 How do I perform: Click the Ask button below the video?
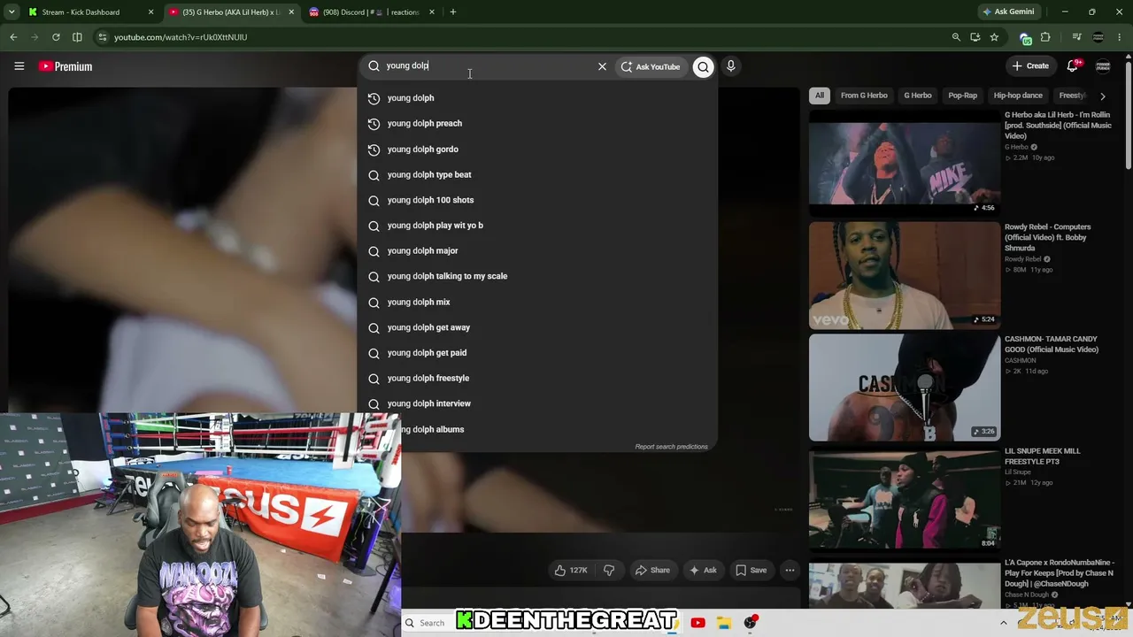point(703,571)
